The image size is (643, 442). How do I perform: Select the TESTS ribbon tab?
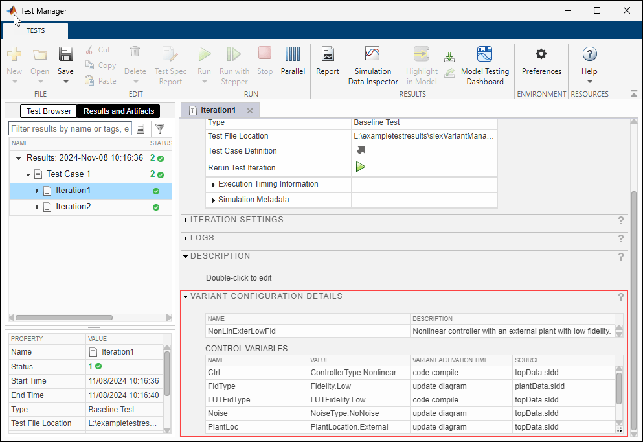coord(36,30)
